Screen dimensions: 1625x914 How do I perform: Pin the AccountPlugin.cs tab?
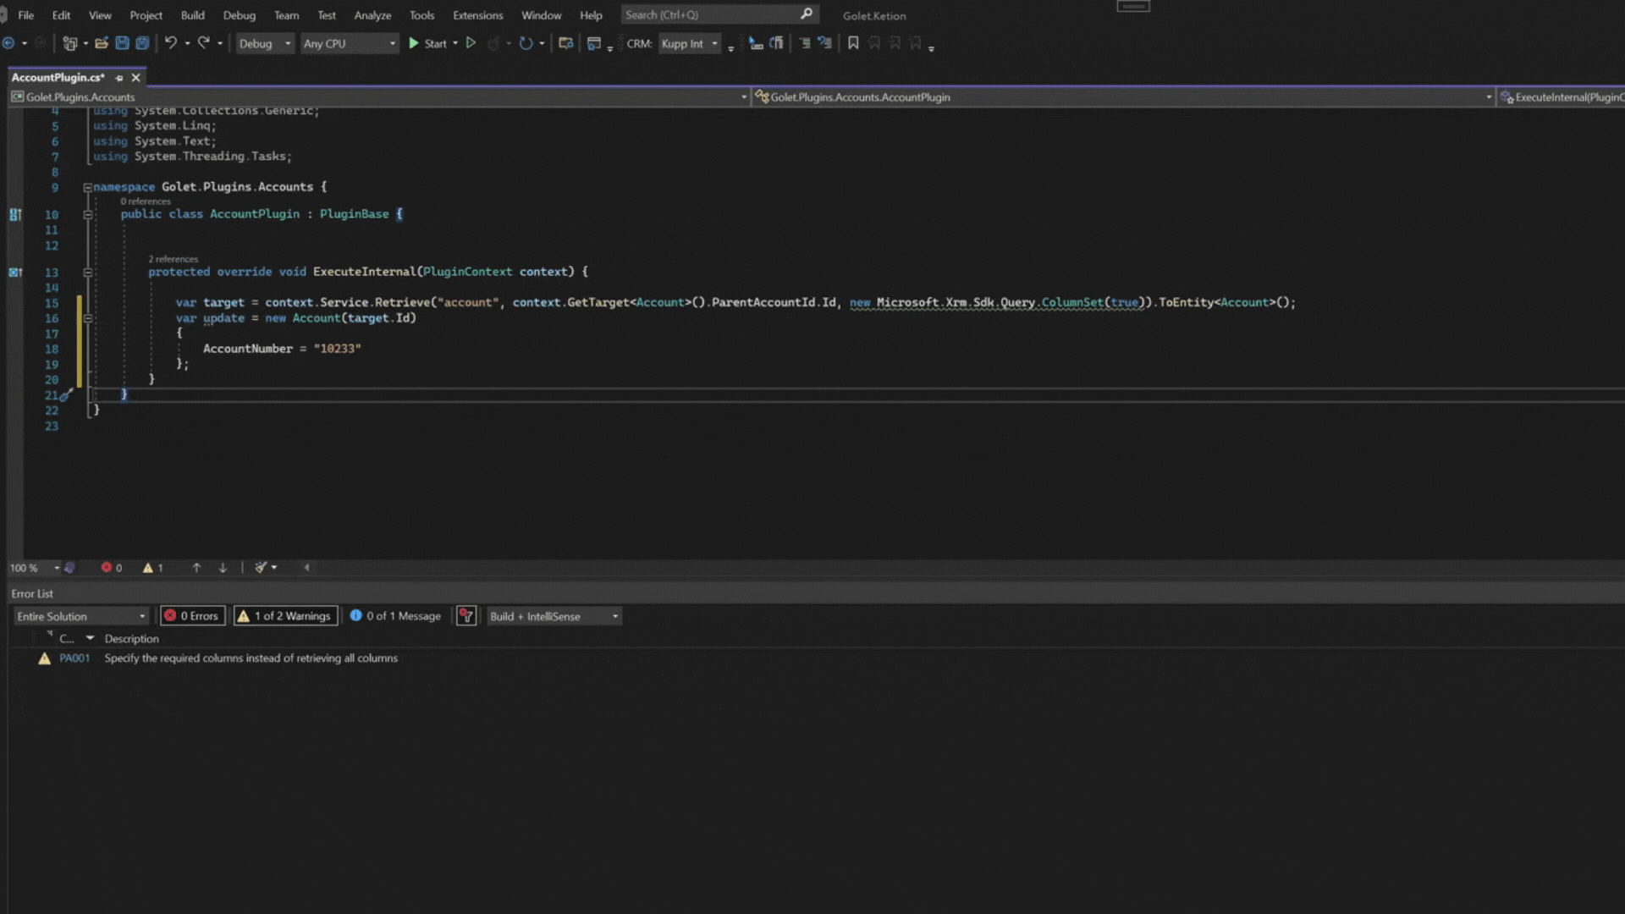[x=119, y=78]
